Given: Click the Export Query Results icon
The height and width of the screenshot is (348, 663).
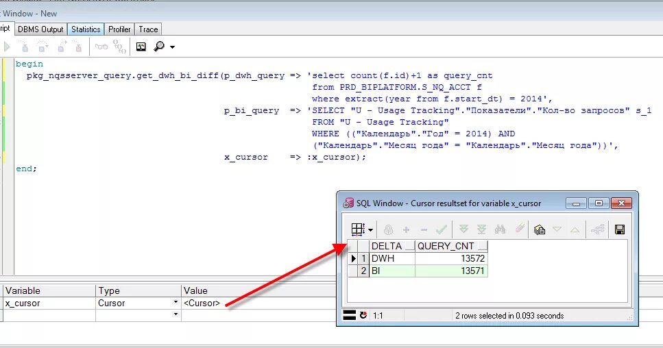Looking at the screenshot, I should pyautogui.click(x=539, y=229).
